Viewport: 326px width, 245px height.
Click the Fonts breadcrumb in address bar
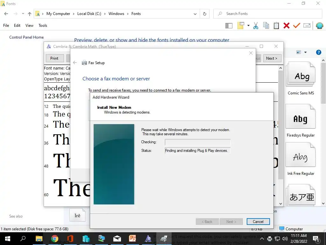click(136, 14)
